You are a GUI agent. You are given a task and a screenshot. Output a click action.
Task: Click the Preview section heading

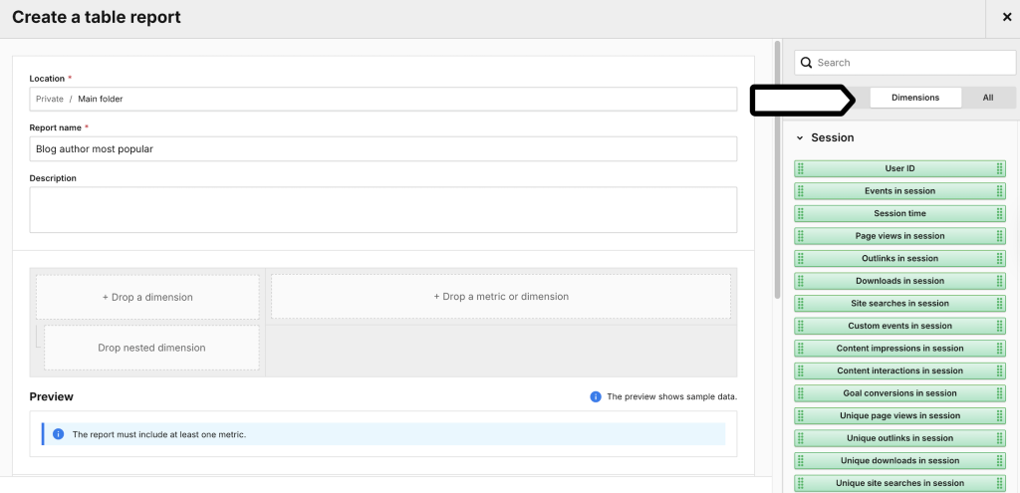pos(52,396)
